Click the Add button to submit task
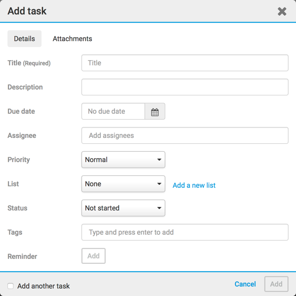 pyautogui.click(x=276, y=284)
